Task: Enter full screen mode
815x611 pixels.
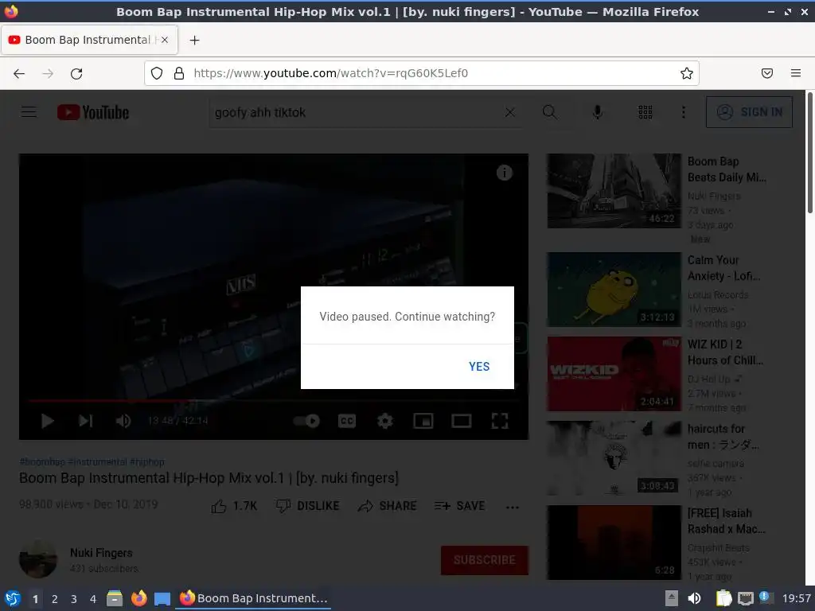Action: [x=500, y=421]
